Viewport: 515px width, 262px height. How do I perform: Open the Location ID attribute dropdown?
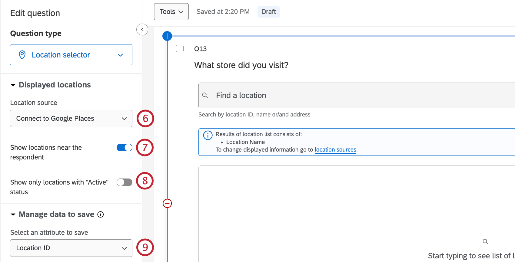(71, 248)
